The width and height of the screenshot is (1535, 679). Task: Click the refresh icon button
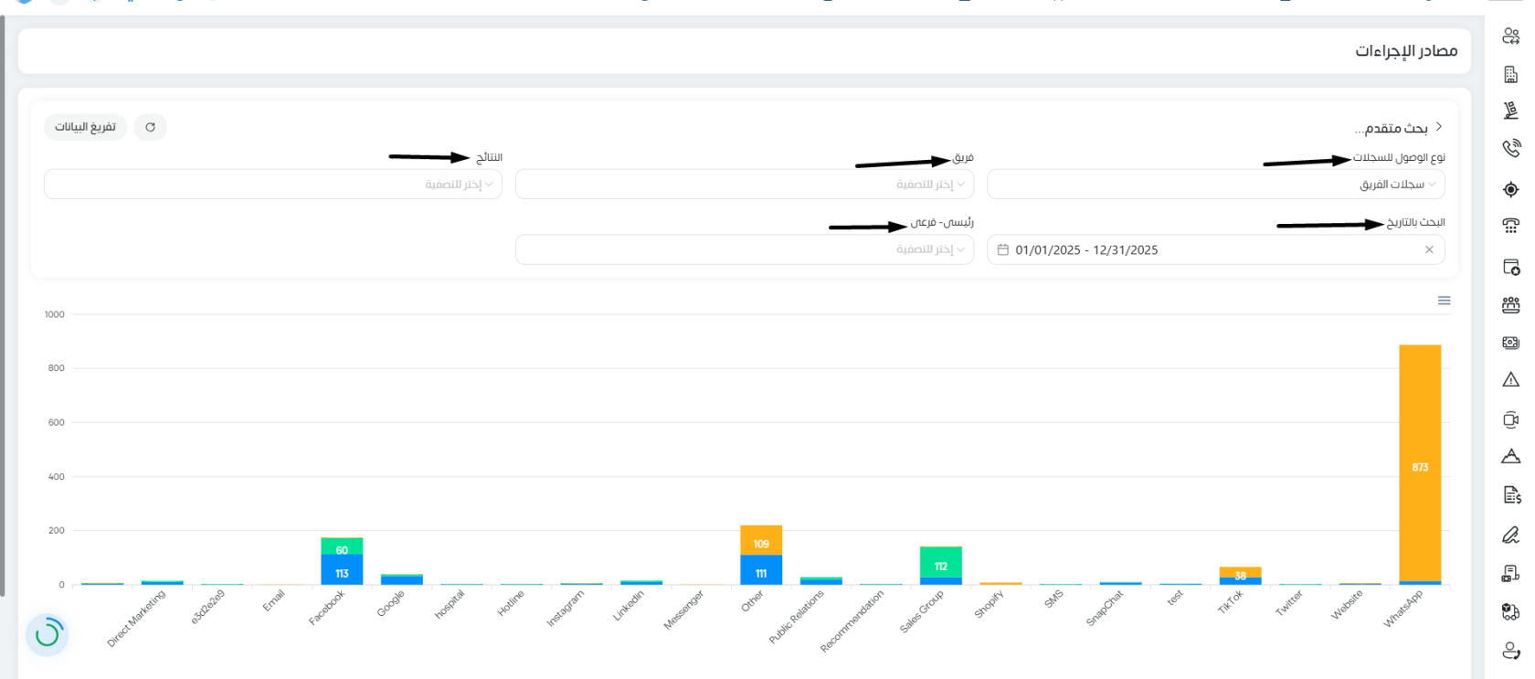[x=151, y=127]
